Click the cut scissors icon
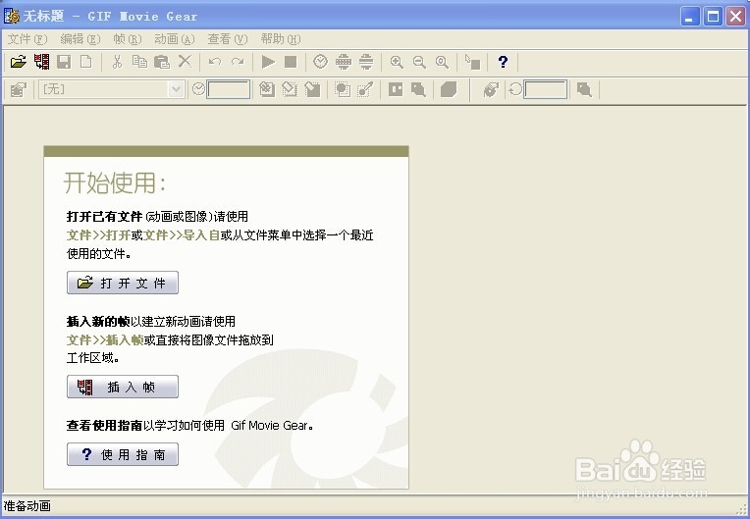Image resolution: width=750 pixels, height=519 pixels. pos(117,62)
